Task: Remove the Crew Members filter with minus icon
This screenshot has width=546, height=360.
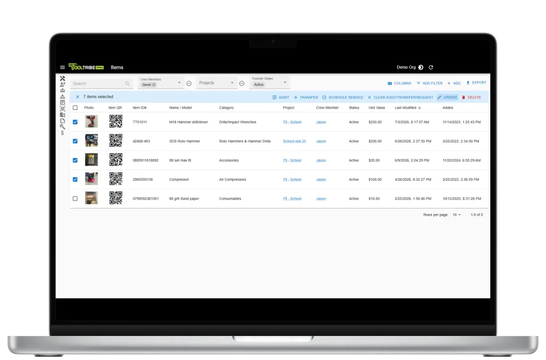Action: coord(189,84)
